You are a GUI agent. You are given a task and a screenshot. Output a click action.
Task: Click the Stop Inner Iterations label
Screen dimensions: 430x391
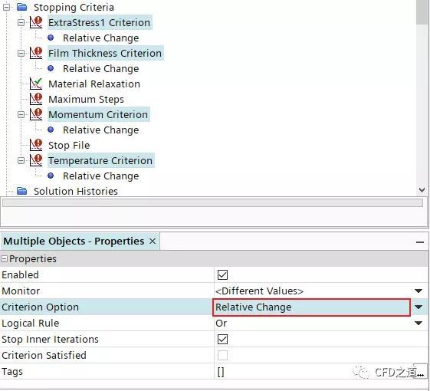(50, 340)
